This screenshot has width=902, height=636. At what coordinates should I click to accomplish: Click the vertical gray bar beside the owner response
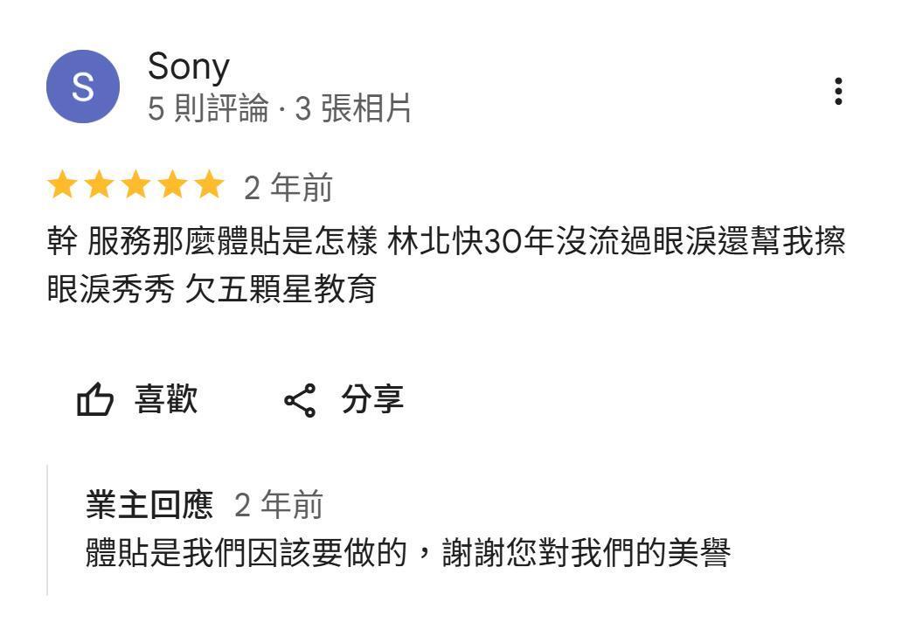pos(47,529)
